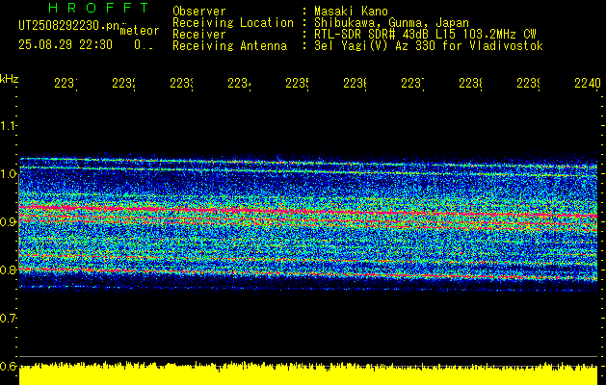The width and height of the screenshot is (606, 385).
Task: Click the Receiving Antenna label
Action: (x=230, y=46)
